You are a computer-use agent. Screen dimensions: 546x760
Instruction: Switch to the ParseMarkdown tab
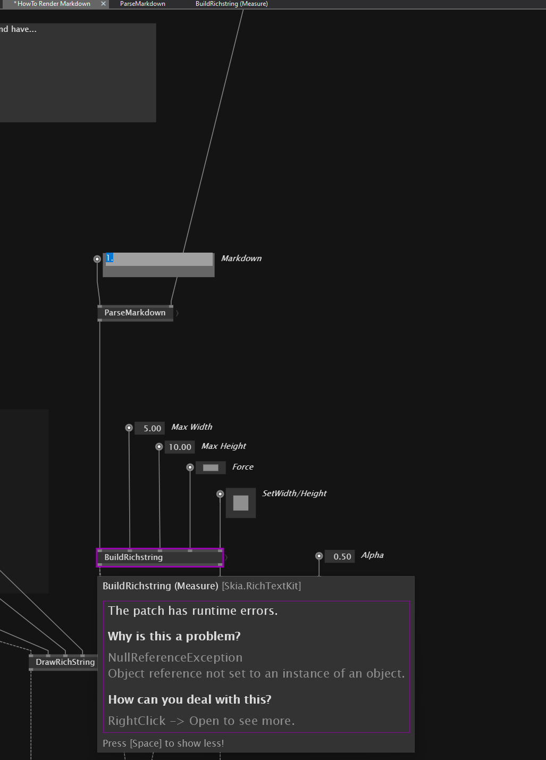[x=142, y=4]
